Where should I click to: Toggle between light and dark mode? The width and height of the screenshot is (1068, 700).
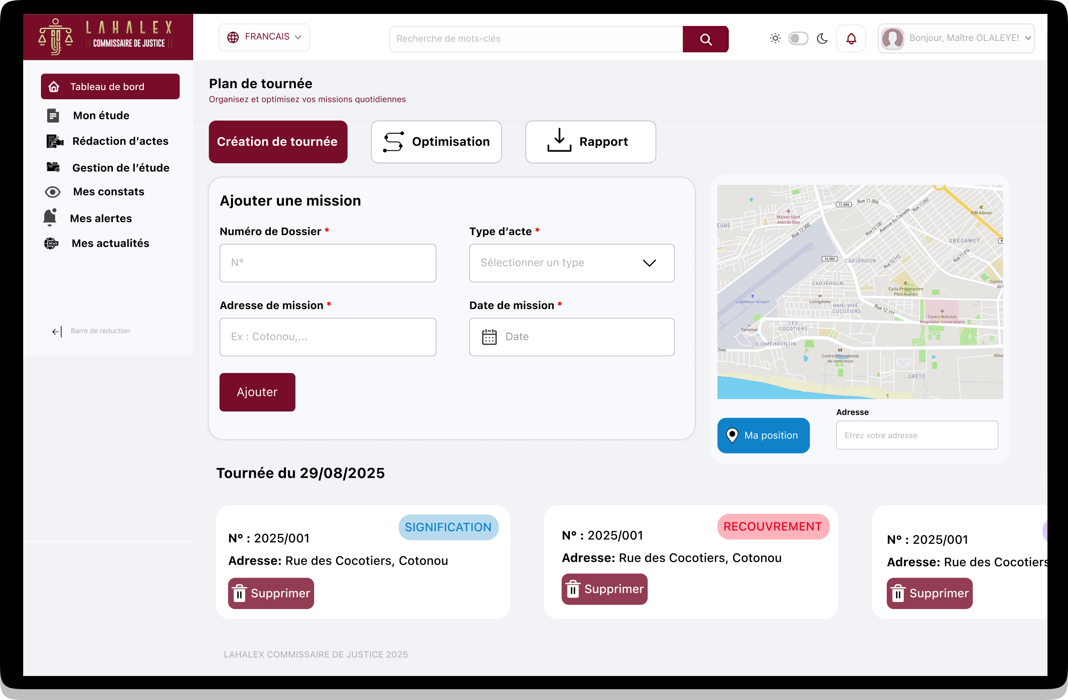click(x=798, y=39)
